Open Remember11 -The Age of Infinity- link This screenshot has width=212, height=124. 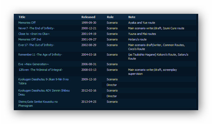(40, 55)
